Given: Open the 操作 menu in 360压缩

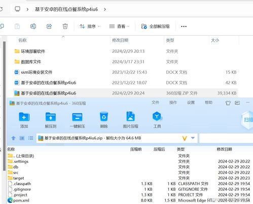Looking at the screenshot, I should click(173, 102).
